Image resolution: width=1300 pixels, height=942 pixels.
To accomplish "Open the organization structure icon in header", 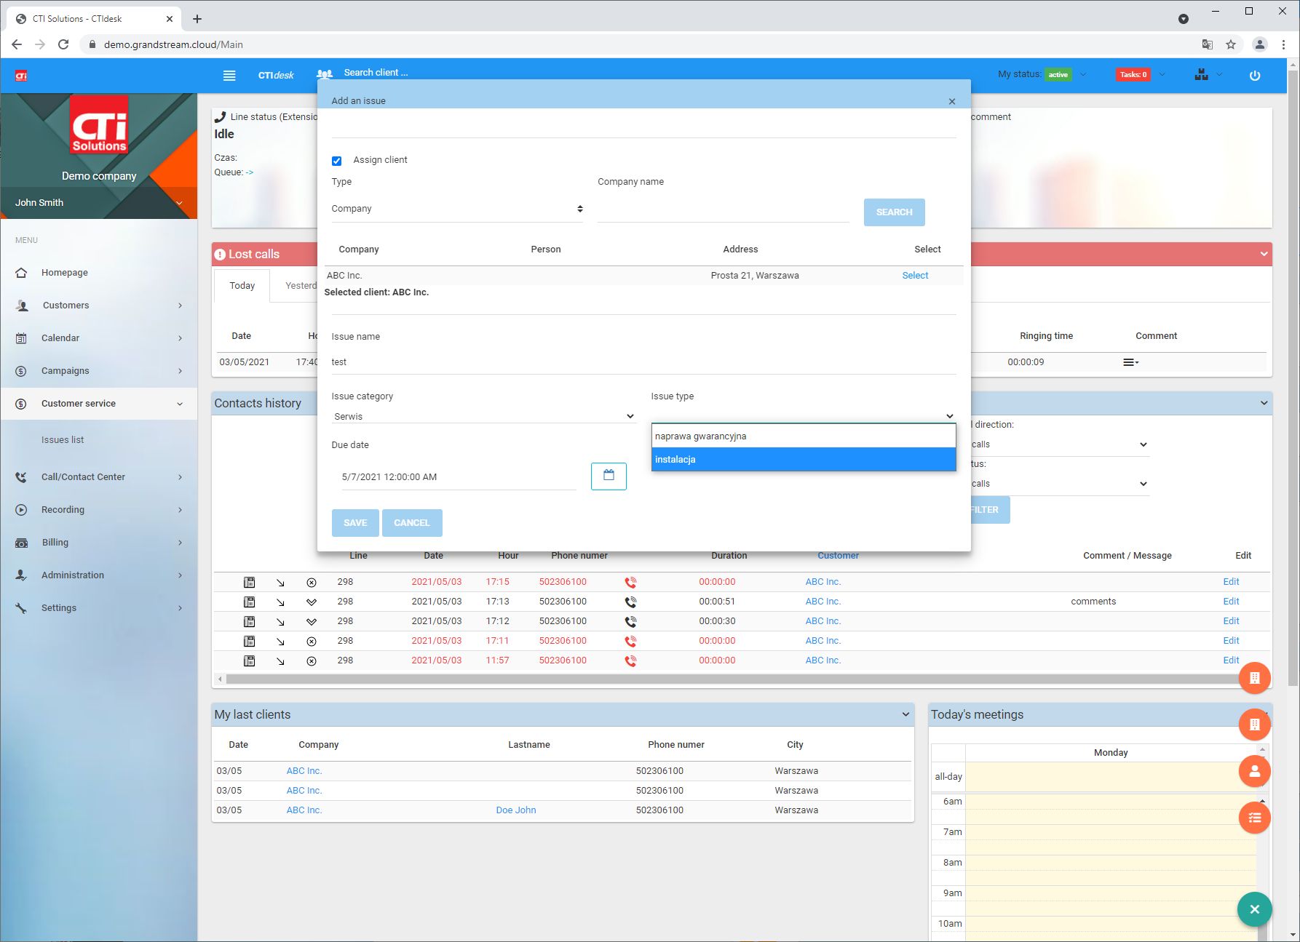I will pos(1201,74).
